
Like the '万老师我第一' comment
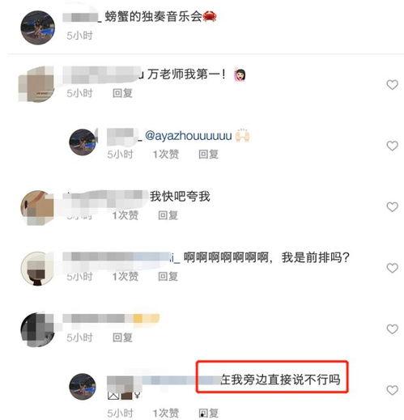tap(392, 85)
